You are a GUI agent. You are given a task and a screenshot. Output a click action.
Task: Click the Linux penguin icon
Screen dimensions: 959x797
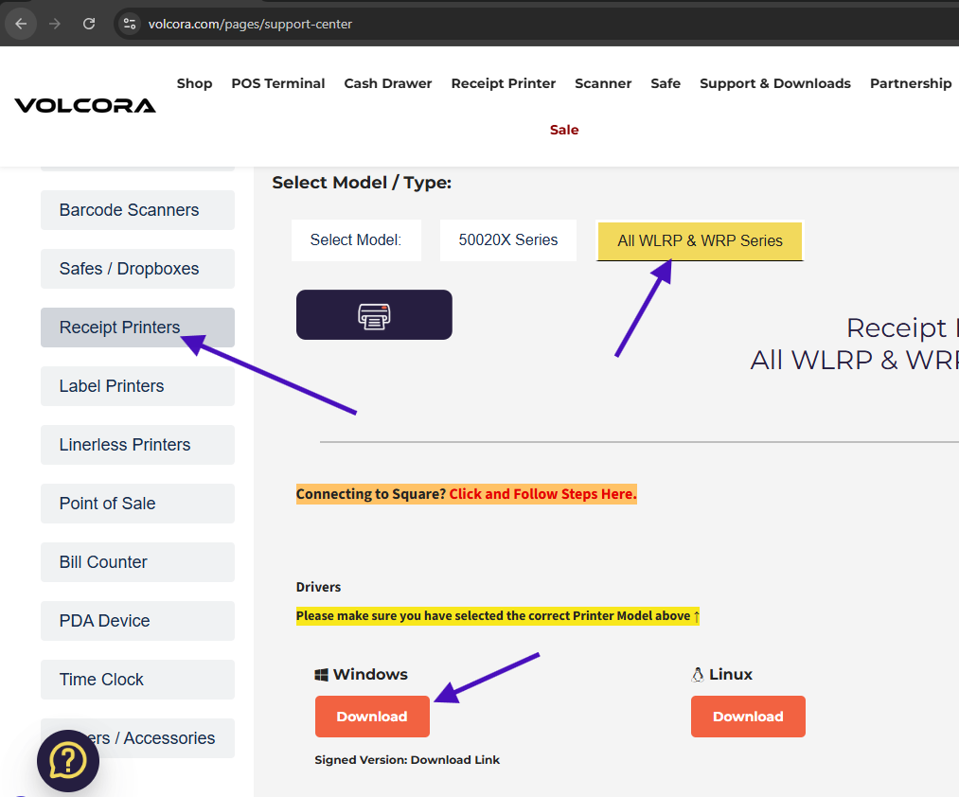[x=697, y=675]
